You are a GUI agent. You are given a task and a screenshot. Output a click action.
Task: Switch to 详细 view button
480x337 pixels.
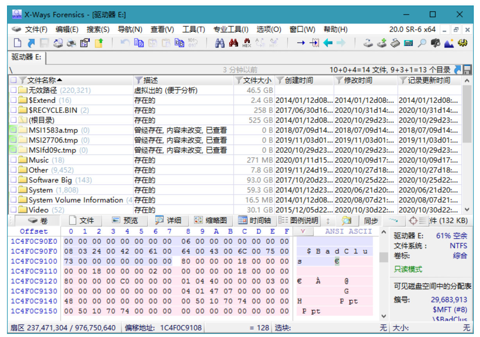(x=168, y=221)
